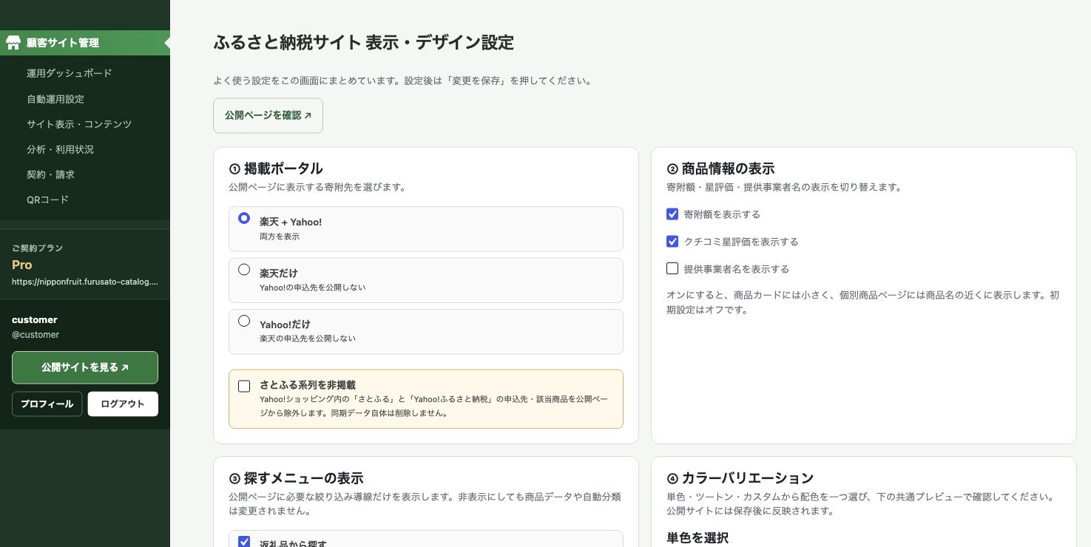The width and height of the screenshot is (1091, 547).
Task: Click the ② 商品情報の表示 heading
Action: 720,169
